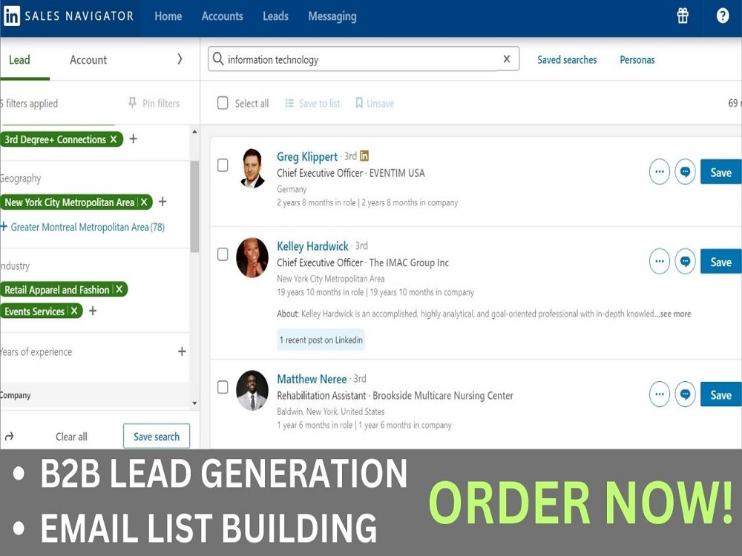Remove the Retail Apparel and Fashion filter
Screen dimensions: 742x556
pyautogui.click(x=119, y=289)
